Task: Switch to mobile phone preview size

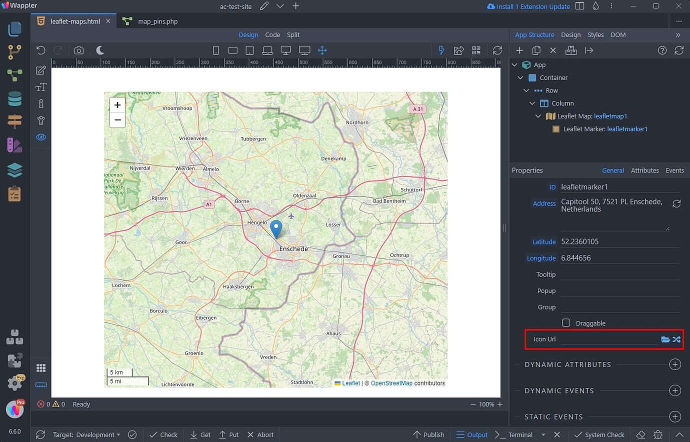Action: (x=215, y=50)
